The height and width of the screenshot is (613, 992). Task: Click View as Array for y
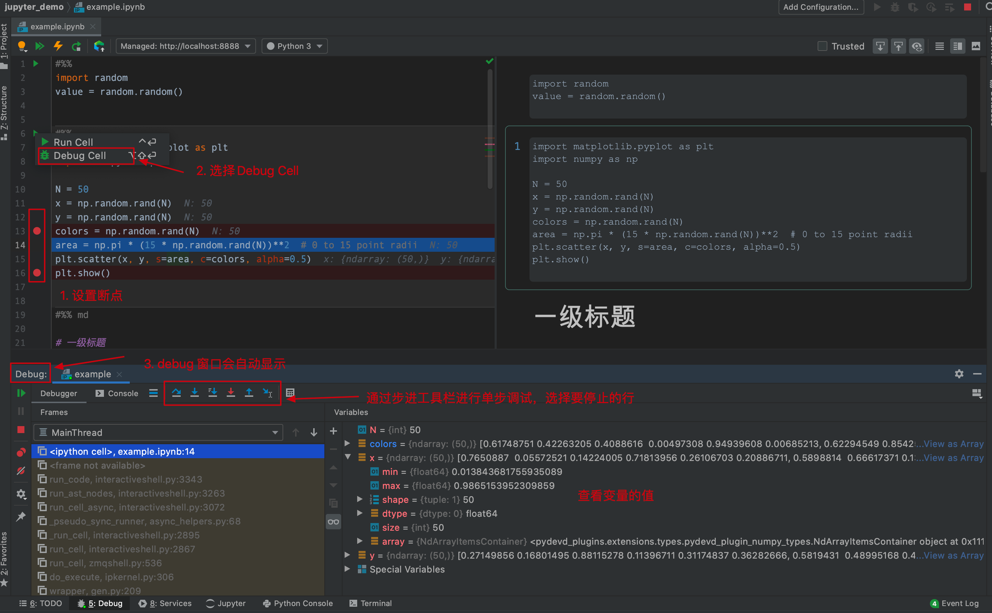point(954,555)
